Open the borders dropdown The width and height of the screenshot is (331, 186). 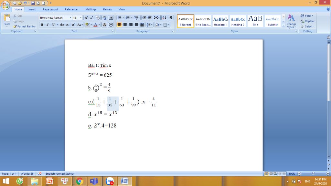[169, 25]
